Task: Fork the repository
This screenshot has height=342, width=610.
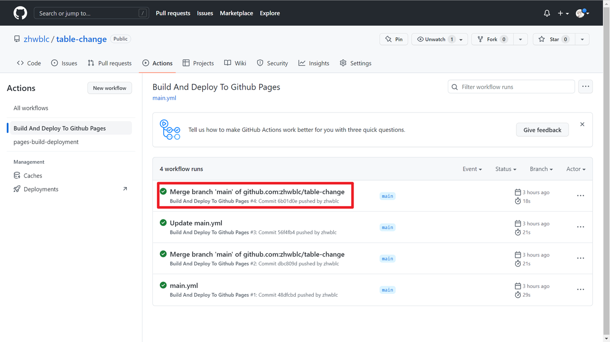Action: point(493,39)
